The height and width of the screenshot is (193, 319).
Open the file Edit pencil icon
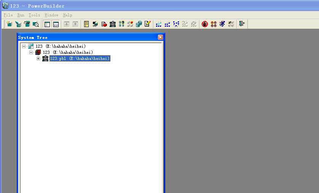[147, 24]
